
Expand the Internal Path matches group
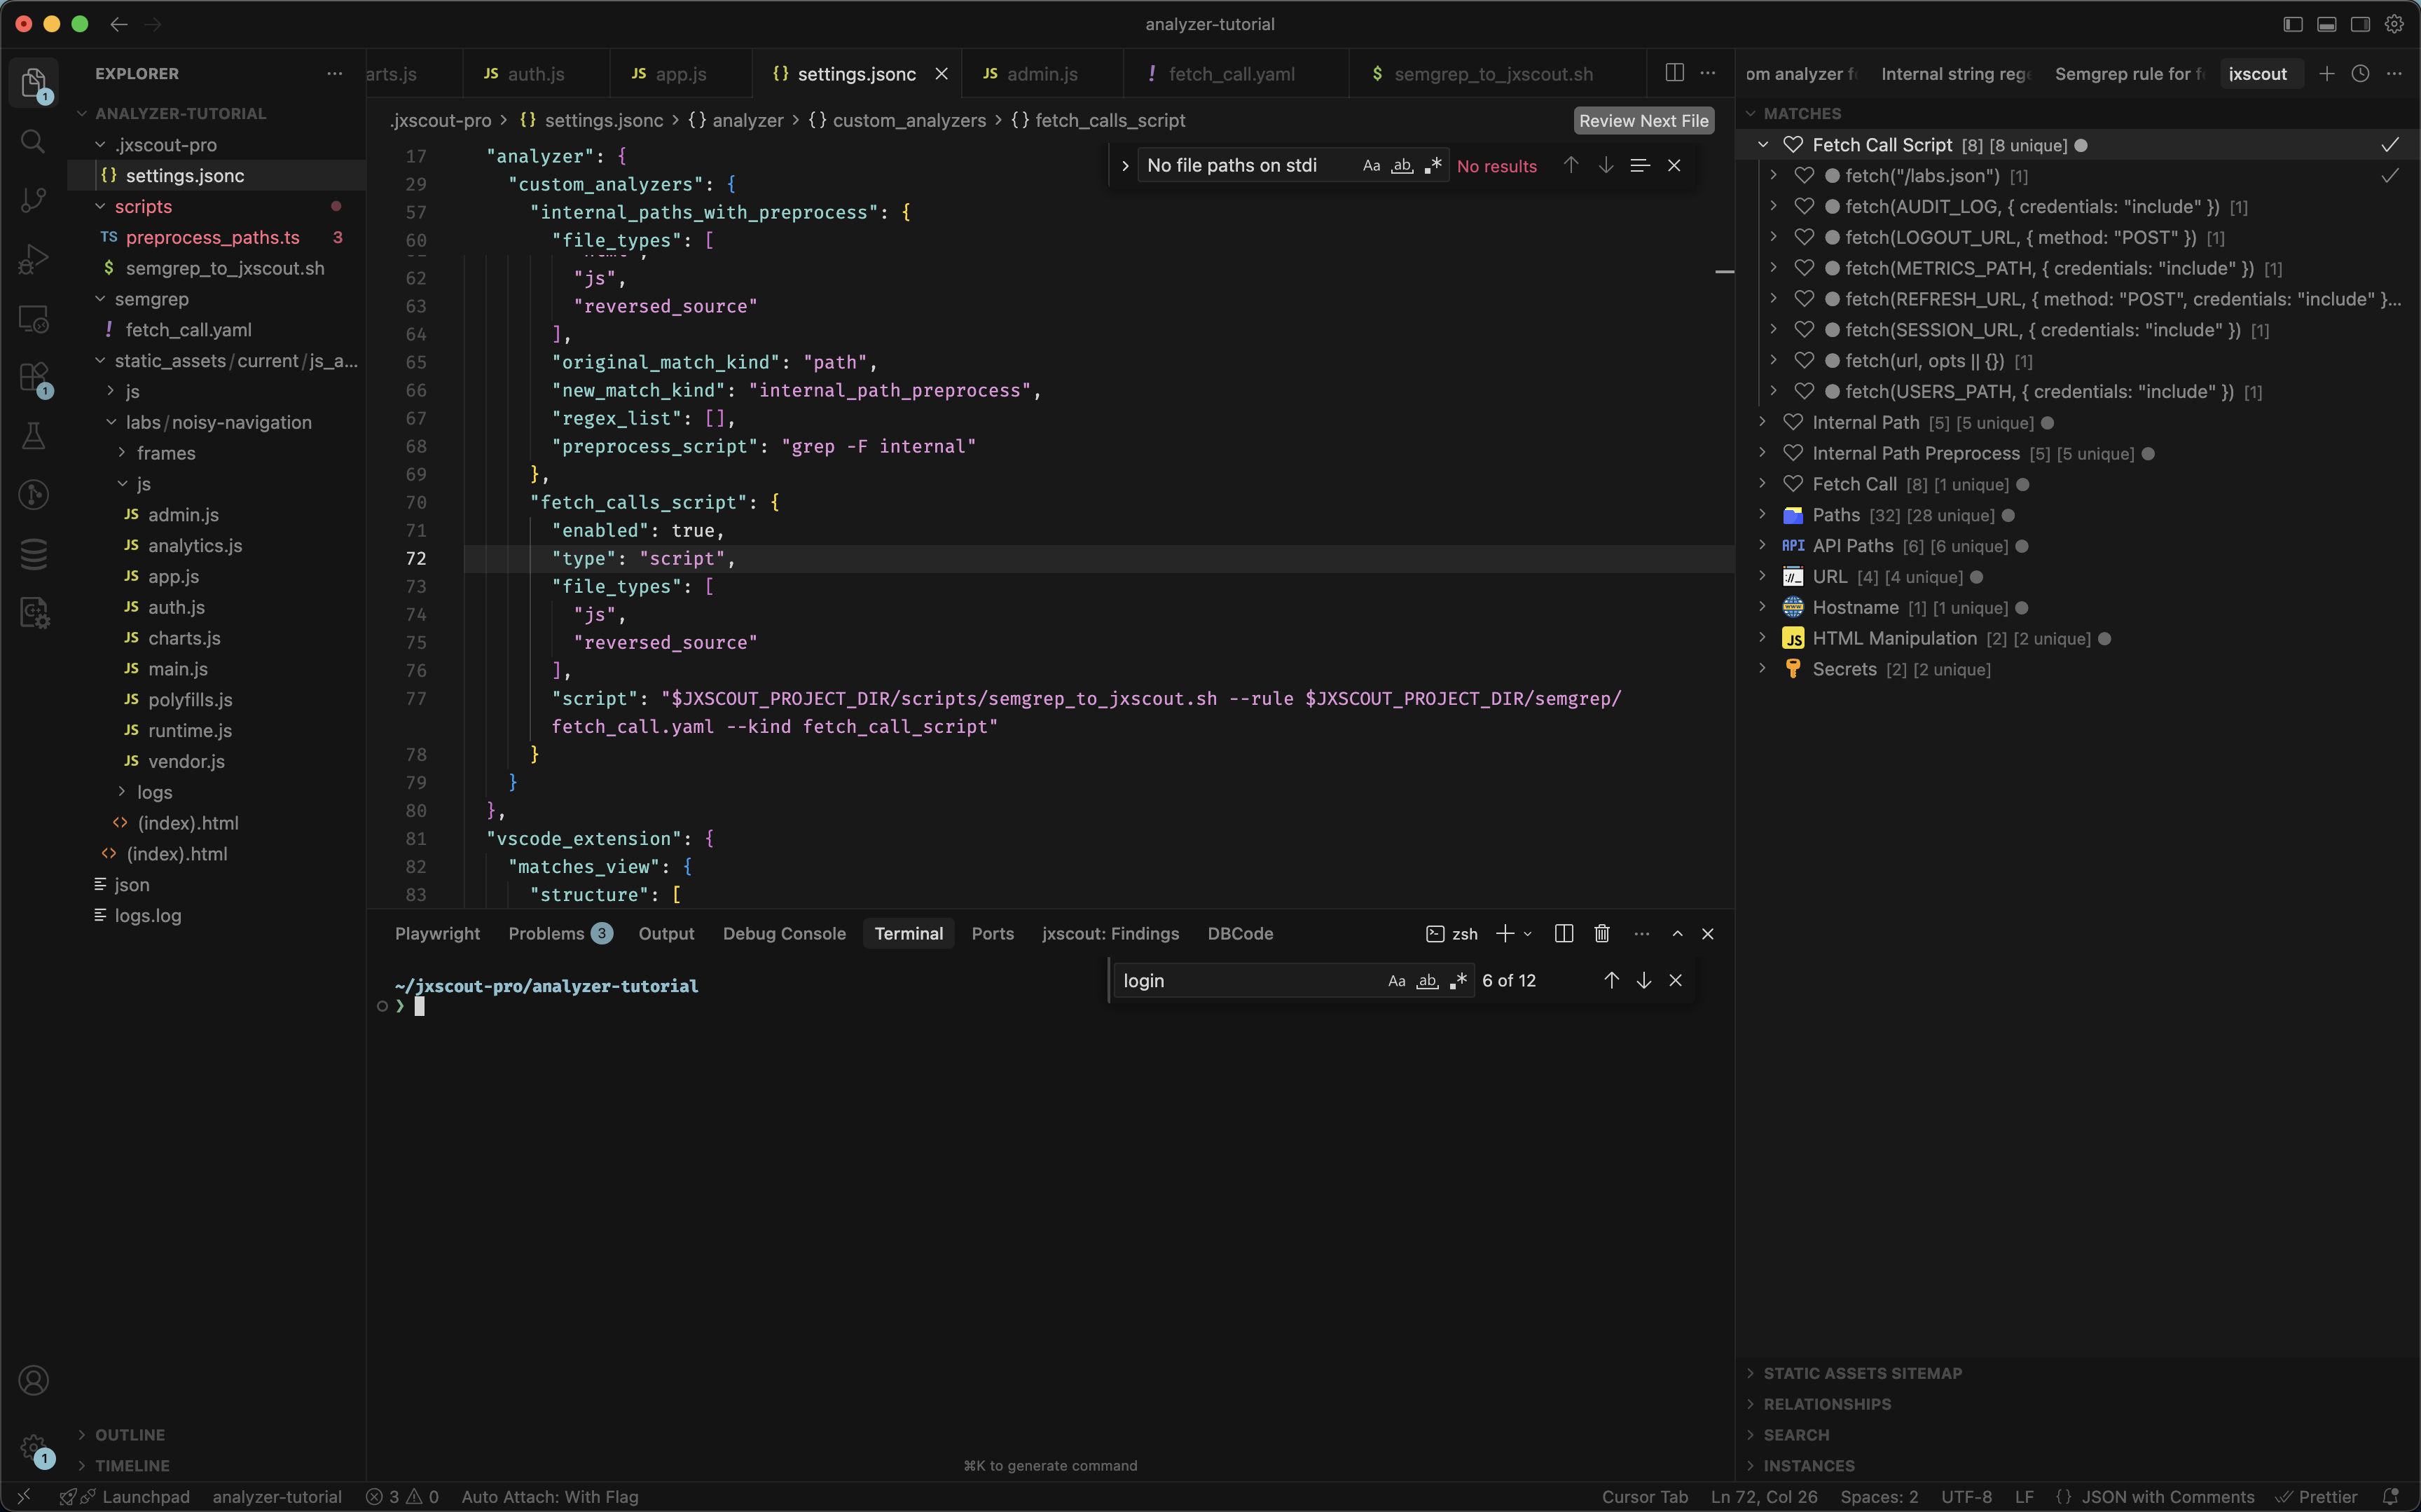click(x=1763, y=422)
